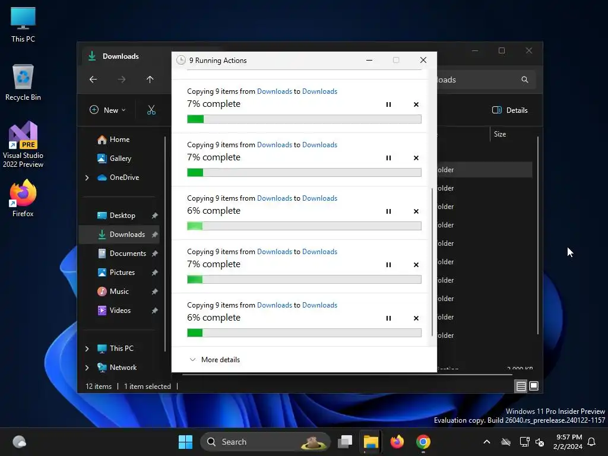Click source Downloads link in second copy row

274,145
